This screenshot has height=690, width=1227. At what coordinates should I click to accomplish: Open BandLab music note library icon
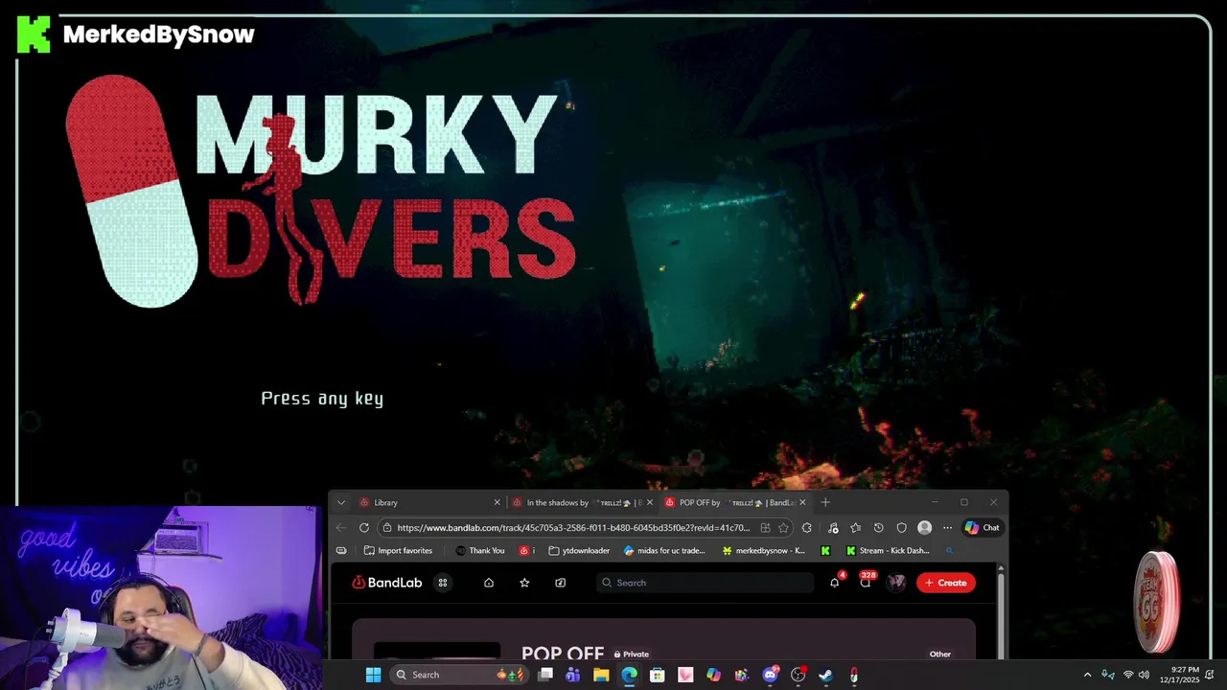pos(561,583)
